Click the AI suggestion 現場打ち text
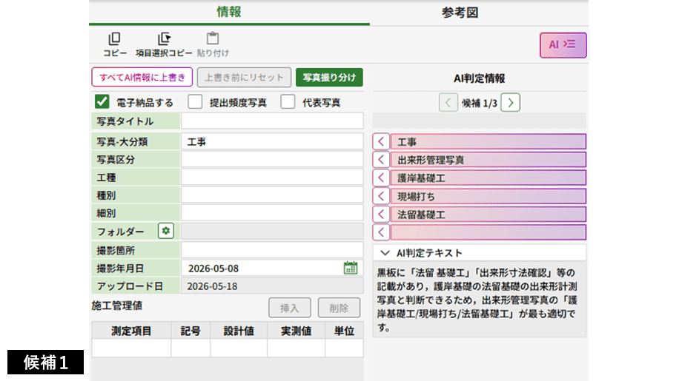679x381 pixels. point(416,197)
